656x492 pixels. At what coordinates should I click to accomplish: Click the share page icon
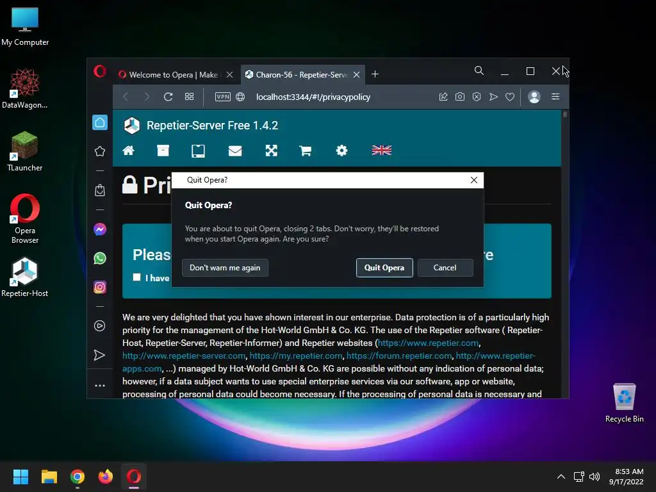pos(443,97)
